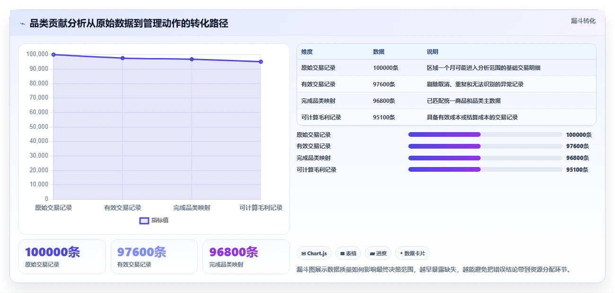Click the page title 品类贡献分析从原始数据到管理动作的转化路径
615x293 pixels.
tap(129, 24)
